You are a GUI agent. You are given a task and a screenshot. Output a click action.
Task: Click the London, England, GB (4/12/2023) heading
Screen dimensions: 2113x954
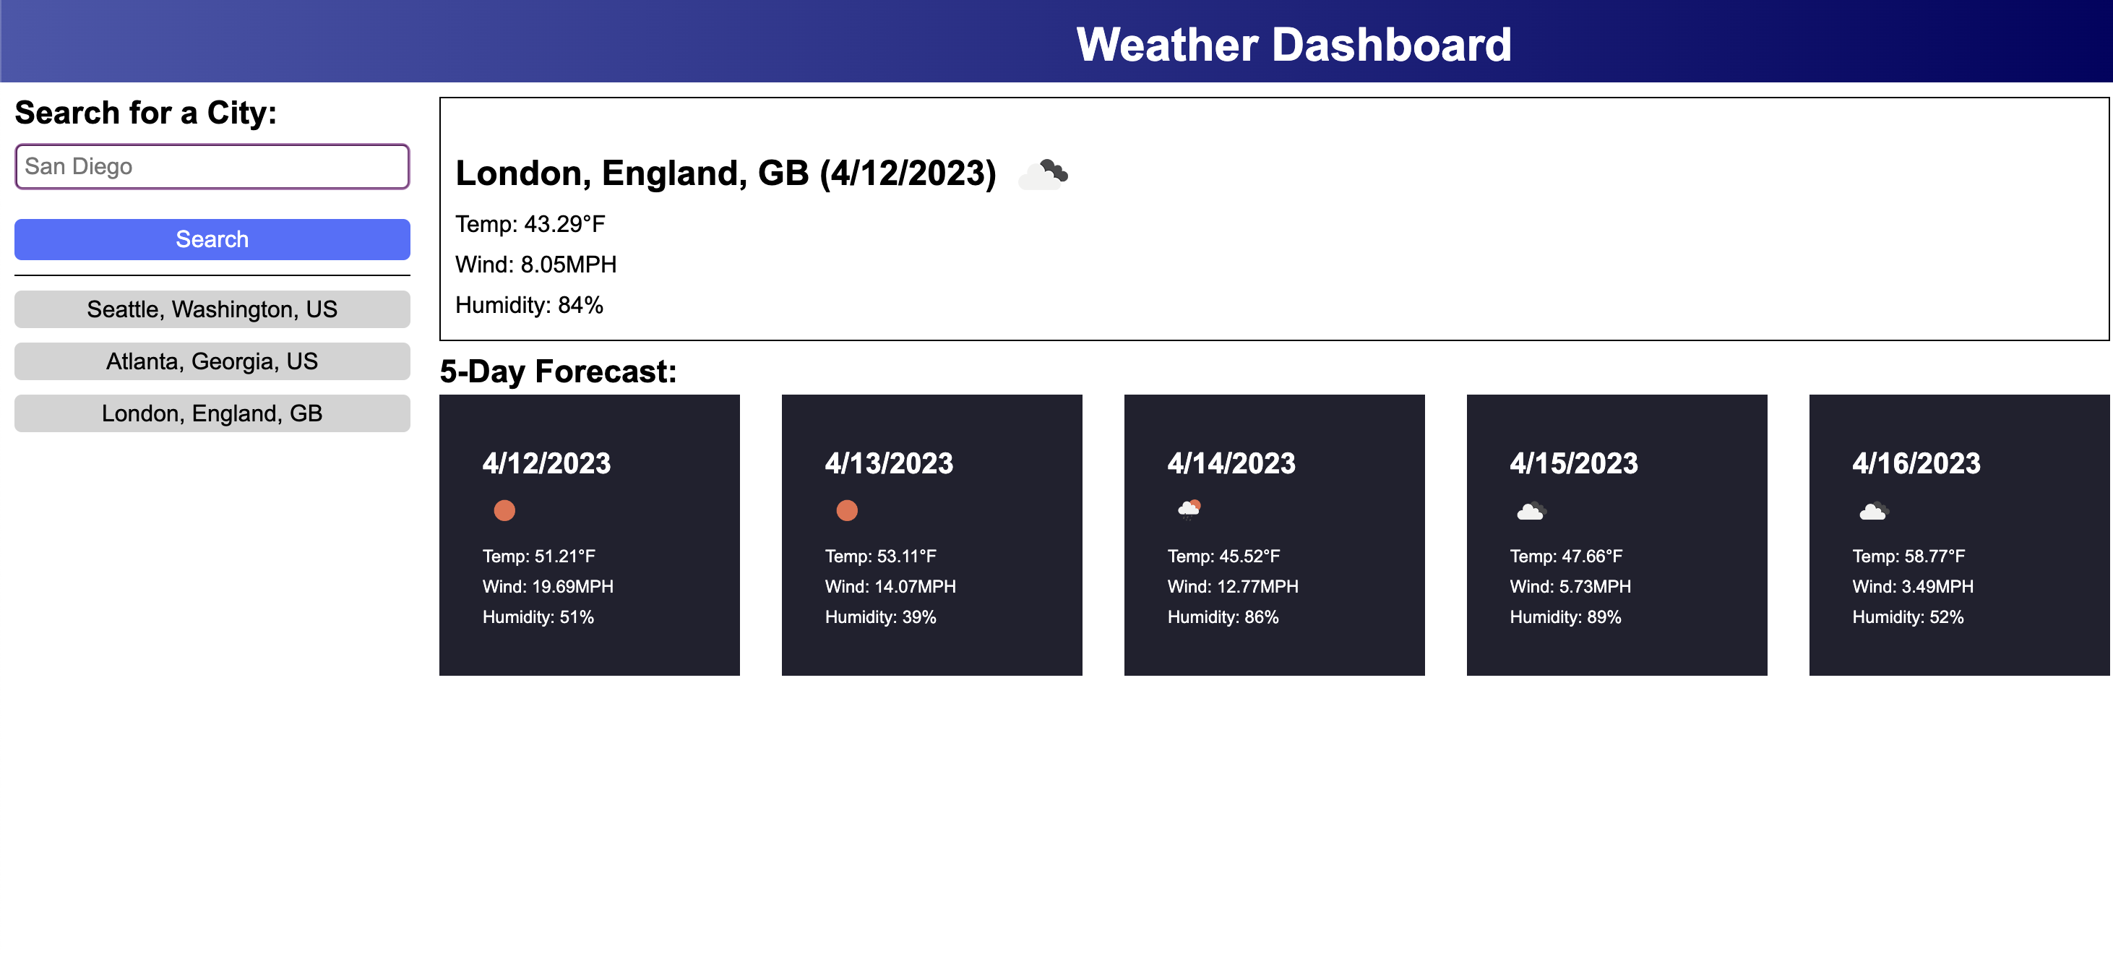click(x=725, y=173)
